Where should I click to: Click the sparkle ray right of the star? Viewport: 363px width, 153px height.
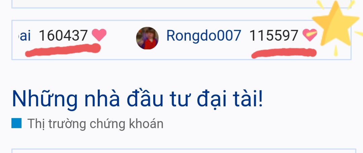(x=359, y=34)
